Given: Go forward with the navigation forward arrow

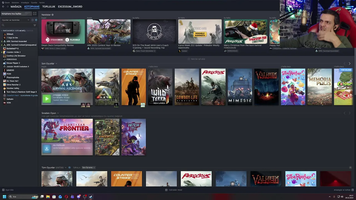Looking at the screenshot, I should 7,7.
